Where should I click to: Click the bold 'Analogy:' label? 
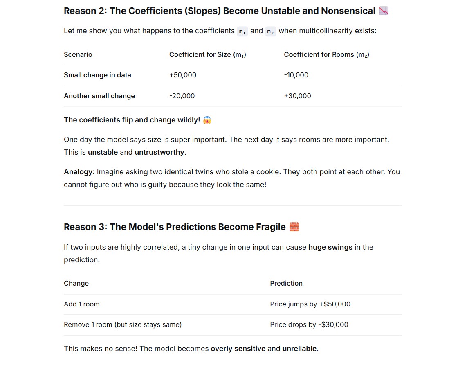pos(79,172)
